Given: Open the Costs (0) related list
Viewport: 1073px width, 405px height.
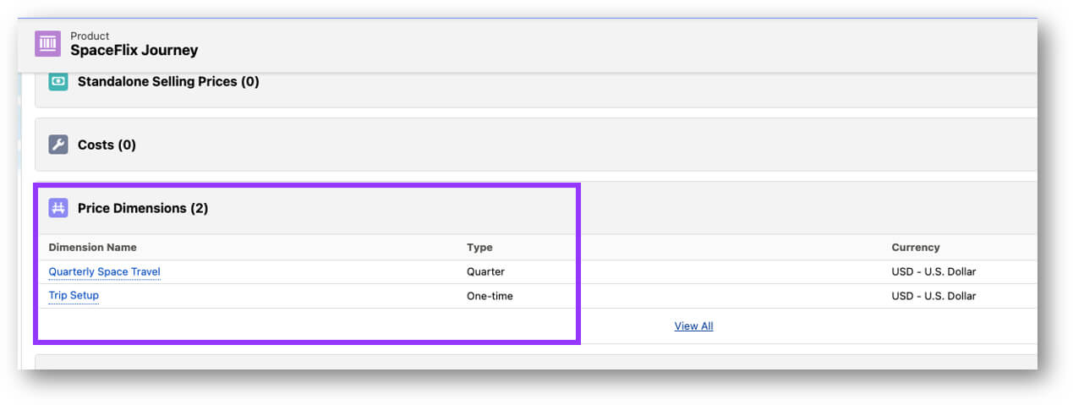Looking at the screenshot, I should tap(107, 145).
